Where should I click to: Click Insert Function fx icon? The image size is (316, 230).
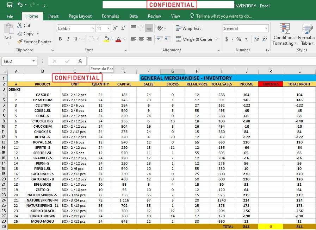point(80,61)
